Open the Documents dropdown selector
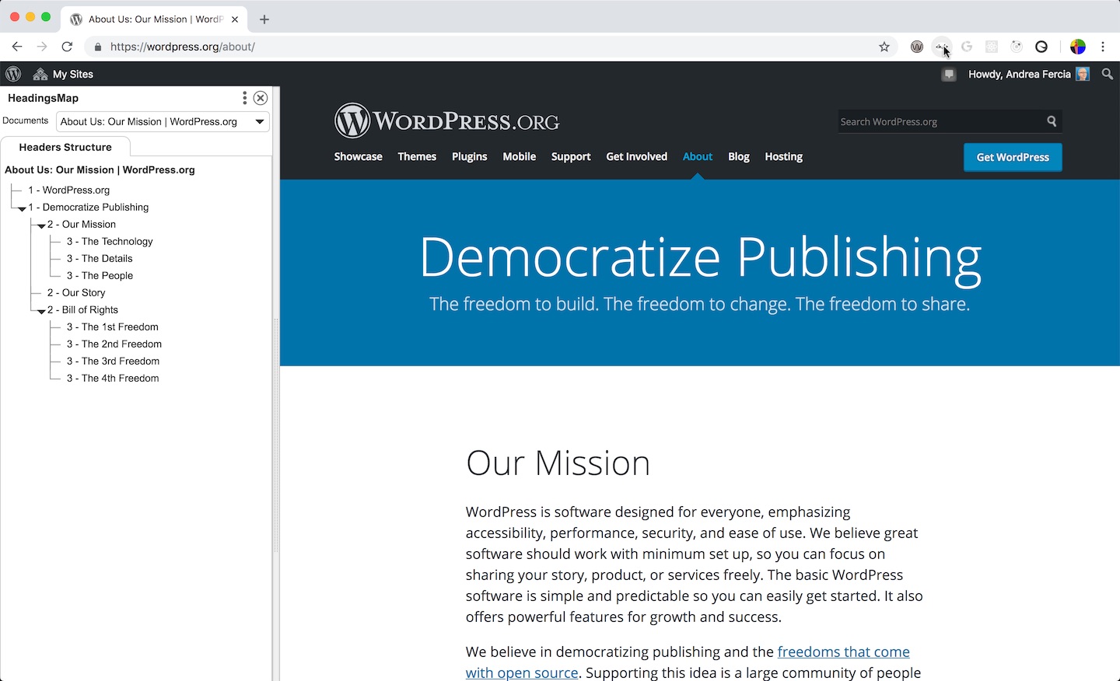Image resolution: width=1120 pixels, height=681 pixels. (163, 121)
